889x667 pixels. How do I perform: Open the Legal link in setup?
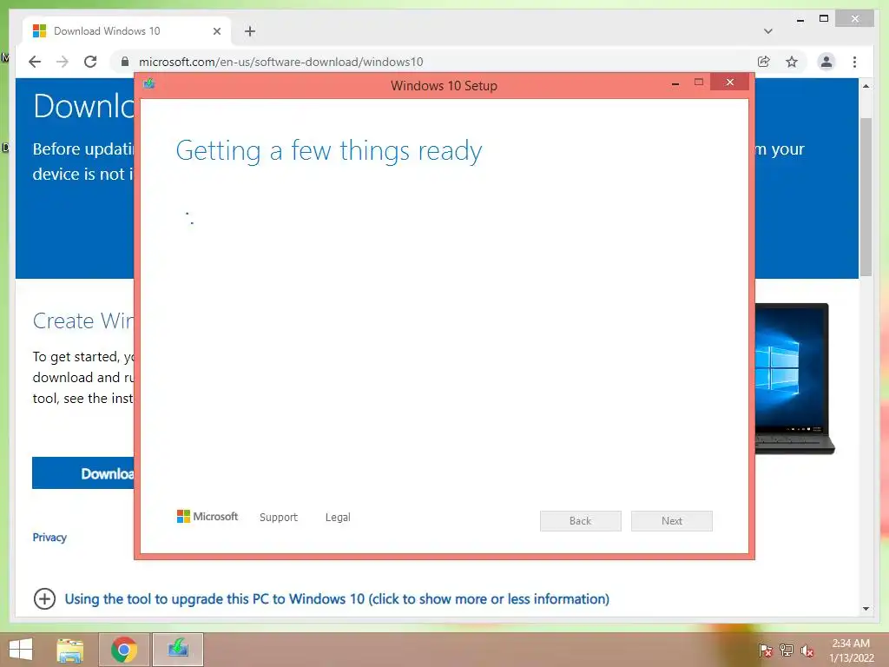tap(338, 518)
